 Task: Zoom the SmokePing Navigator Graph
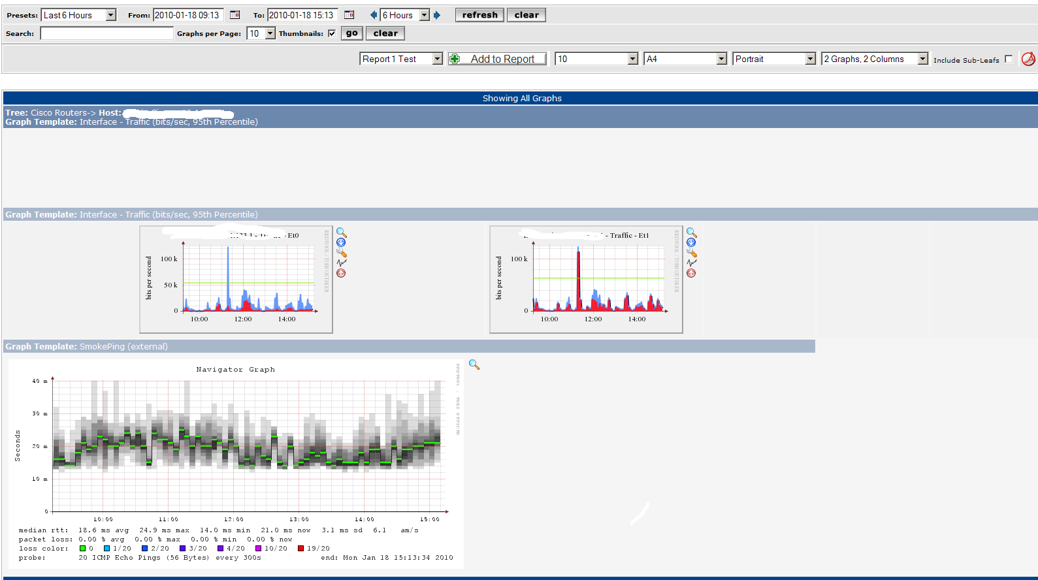(474, 364)
